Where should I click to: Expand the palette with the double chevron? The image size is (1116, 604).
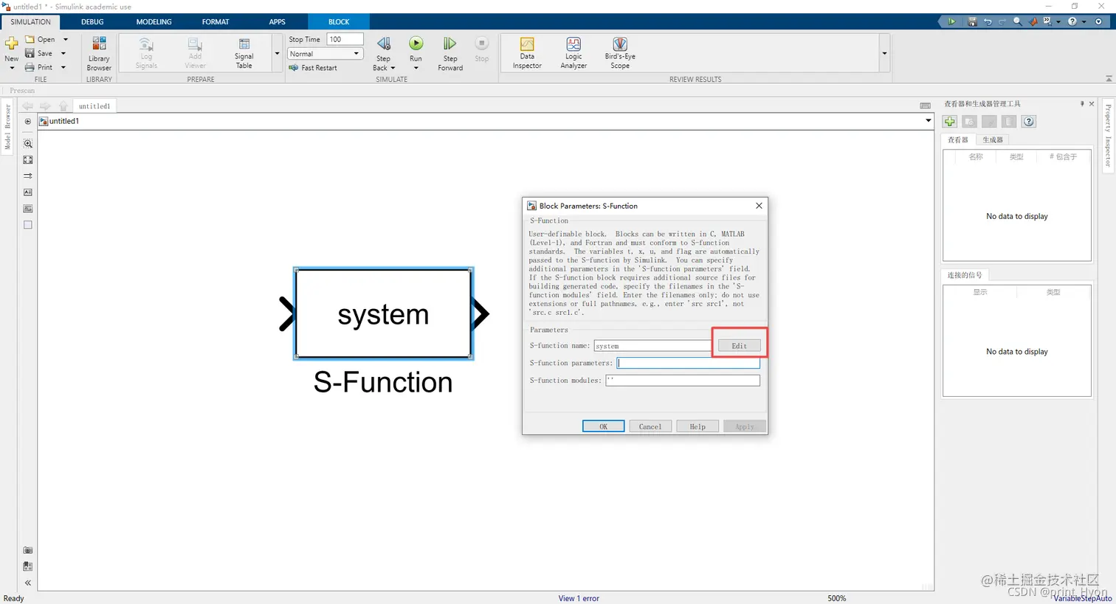[28, 583]
